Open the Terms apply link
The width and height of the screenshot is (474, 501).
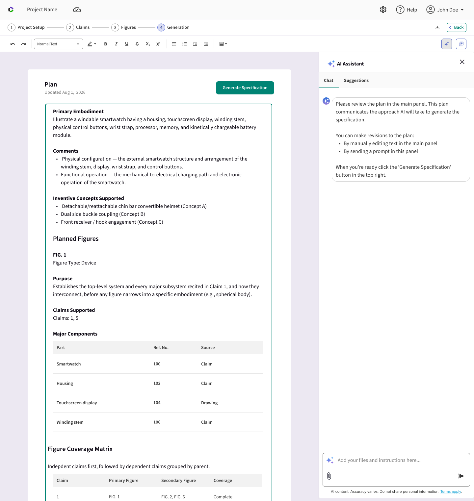coord(451,491)
